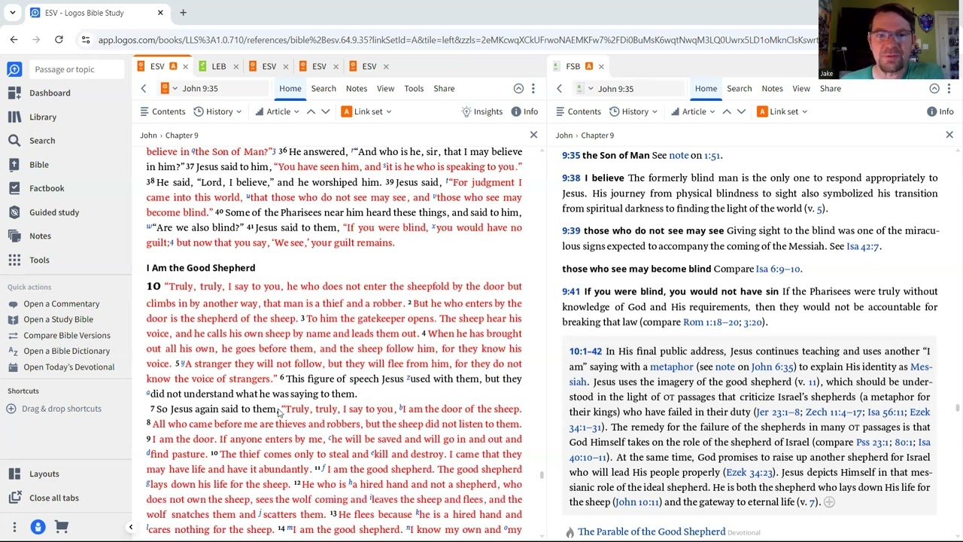Click the Logos home logo icon
The image size is (963, 542).
click(14, 69)
